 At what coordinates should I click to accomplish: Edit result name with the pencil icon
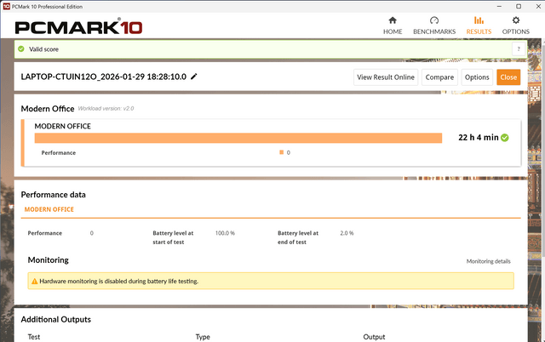194,77
